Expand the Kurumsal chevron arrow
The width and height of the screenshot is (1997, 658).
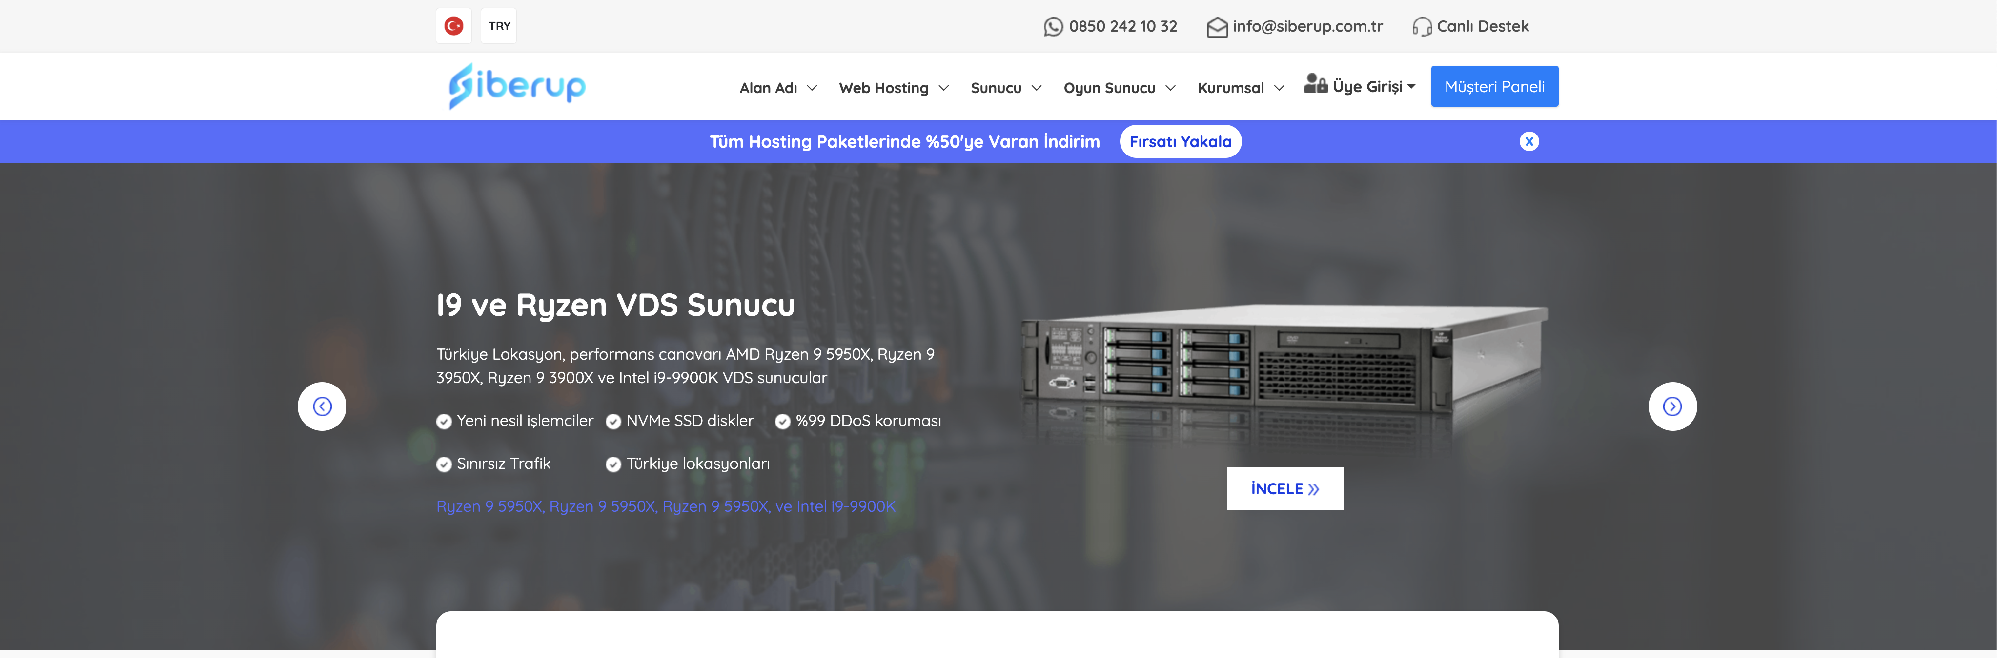pos(1279,88)
